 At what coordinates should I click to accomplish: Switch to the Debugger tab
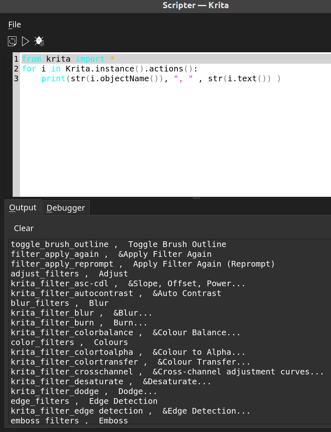[66, 208]
